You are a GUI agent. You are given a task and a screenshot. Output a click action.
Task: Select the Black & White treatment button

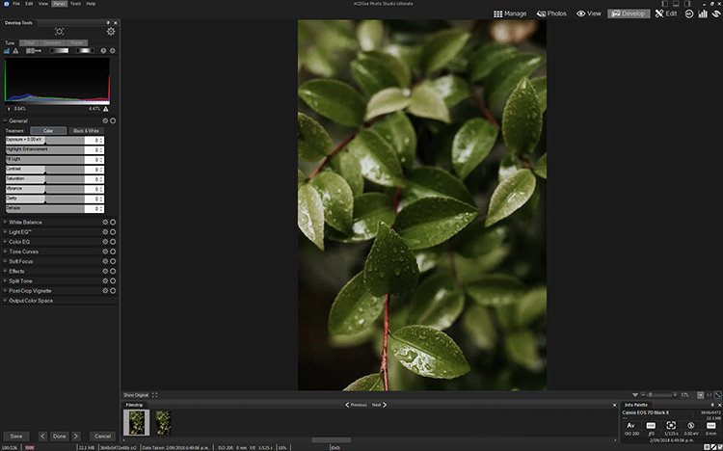click(x=85, y=130)
